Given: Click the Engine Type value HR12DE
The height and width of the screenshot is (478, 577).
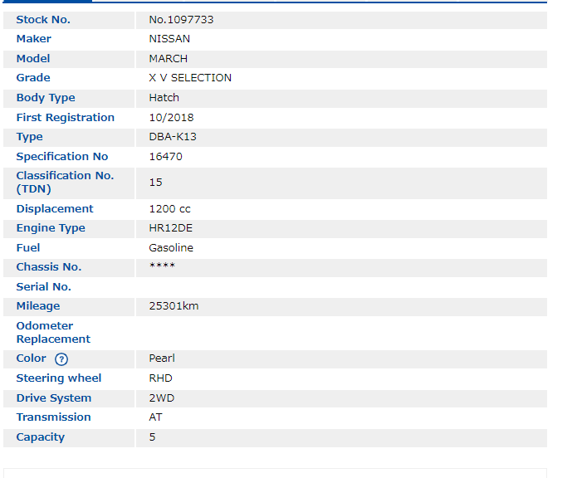Looking at the screenshot, I should 170,228.
